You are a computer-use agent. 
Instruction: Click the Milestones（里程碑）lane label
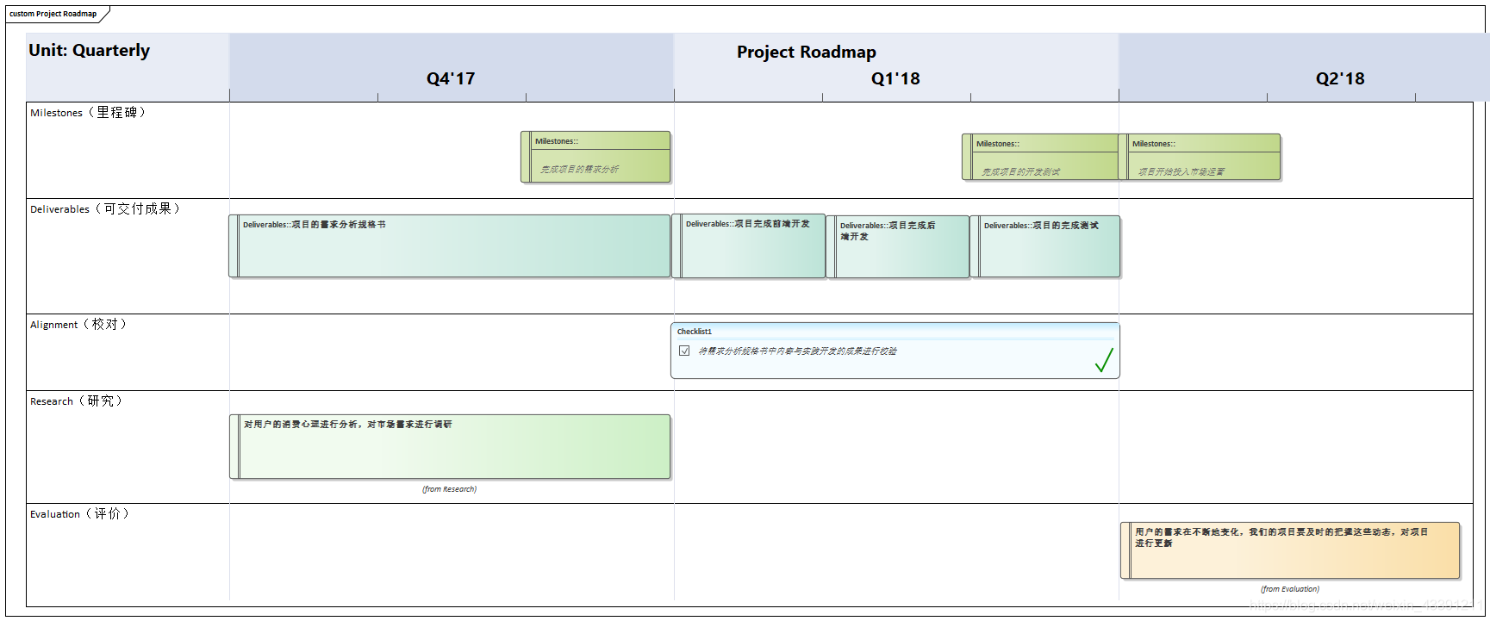(88, 113)
